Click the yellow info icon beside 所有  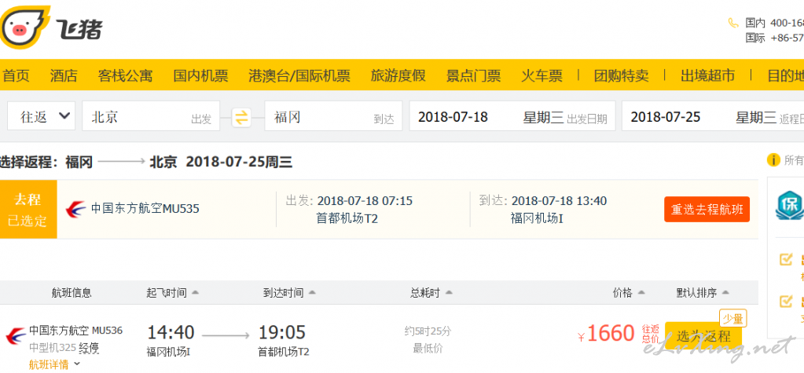[773, 160]
